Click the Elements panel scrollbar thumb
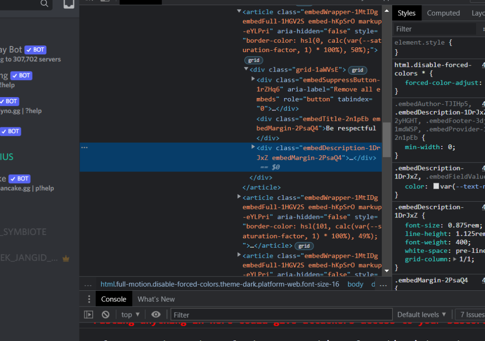The width and height of the screenshot is (485, 341). tap(386, 140)
